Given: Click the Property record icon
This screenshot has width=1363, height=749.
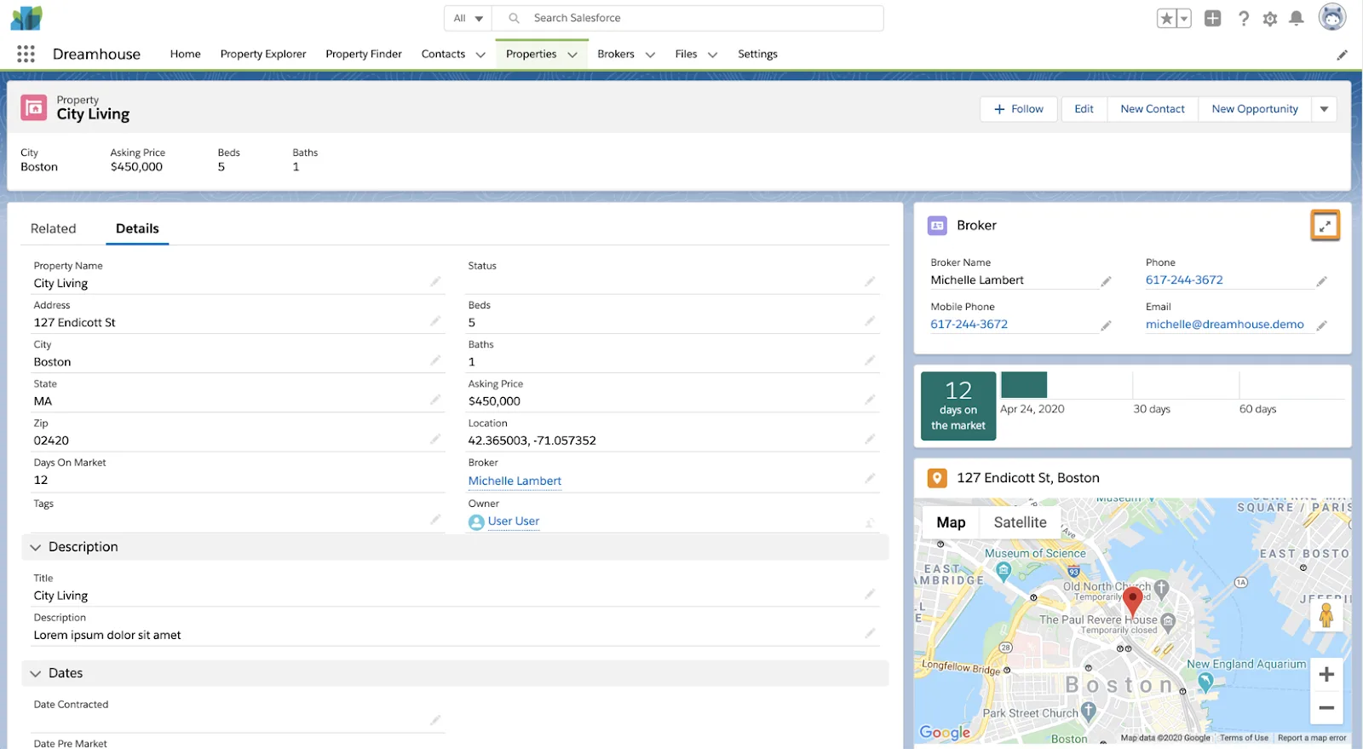Looking at the screenshot, I should pos(34,107).
